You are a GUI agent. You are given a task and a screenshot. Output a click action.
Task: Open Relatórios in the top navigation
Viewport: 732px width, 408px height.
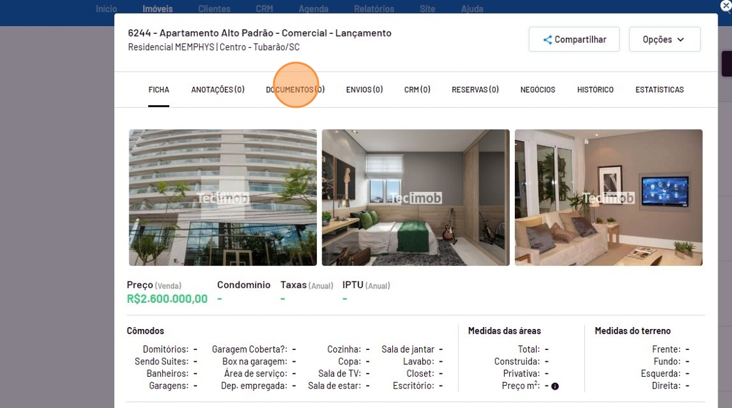point(374,9)
